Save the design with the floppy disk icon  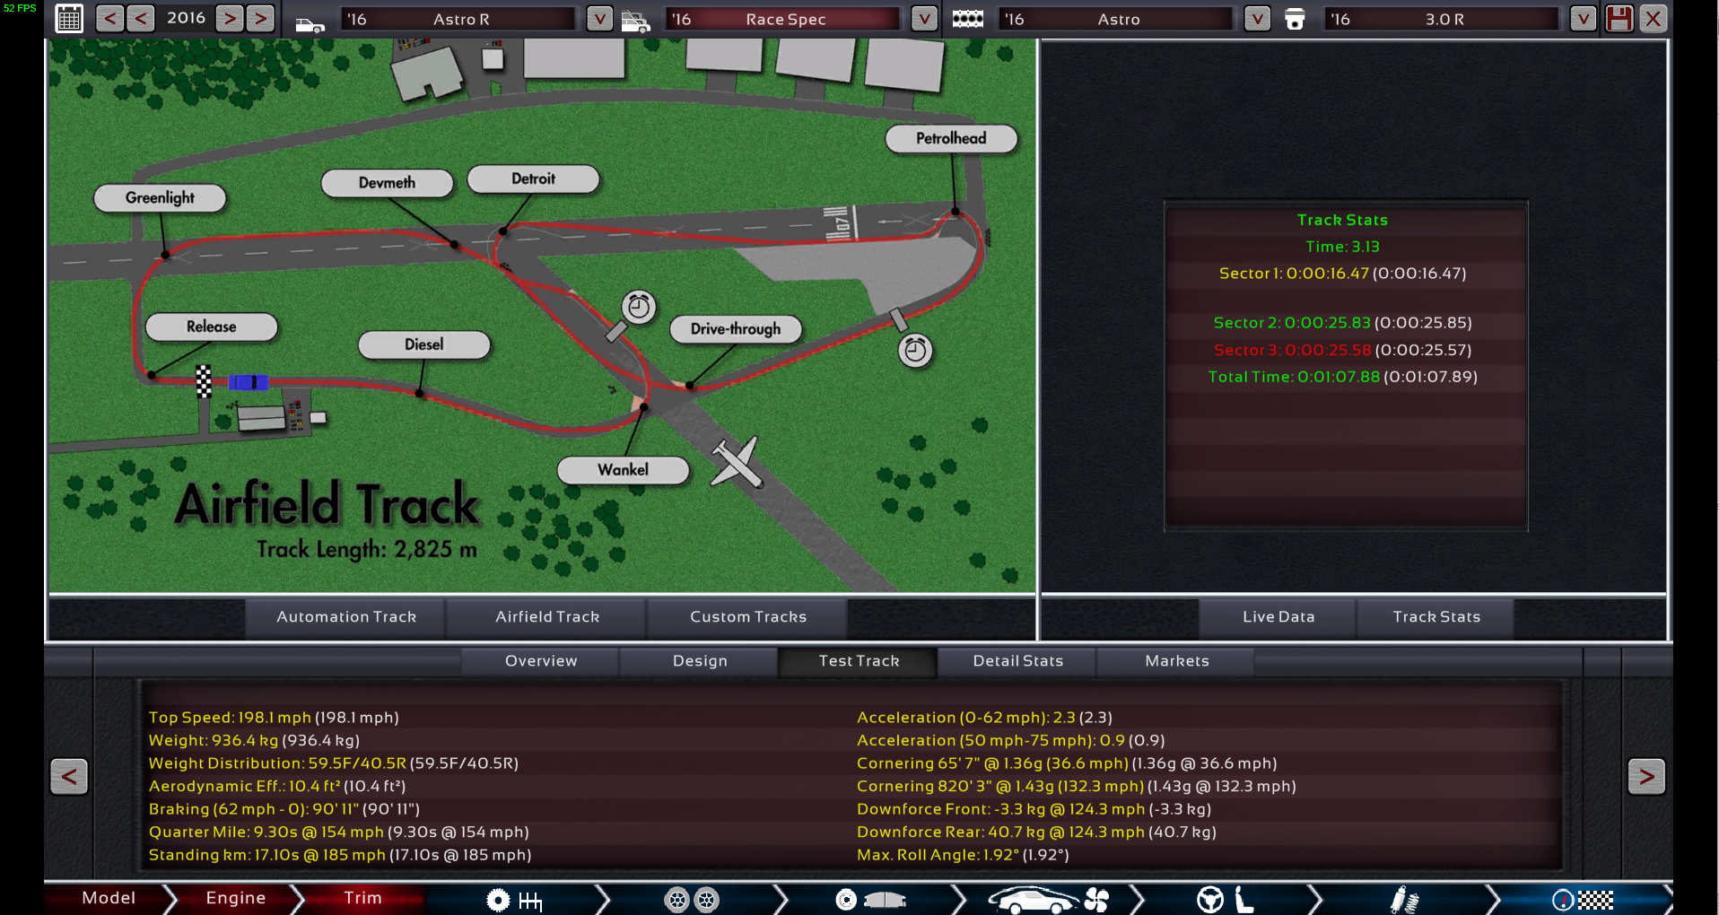tap(1619, 19)
